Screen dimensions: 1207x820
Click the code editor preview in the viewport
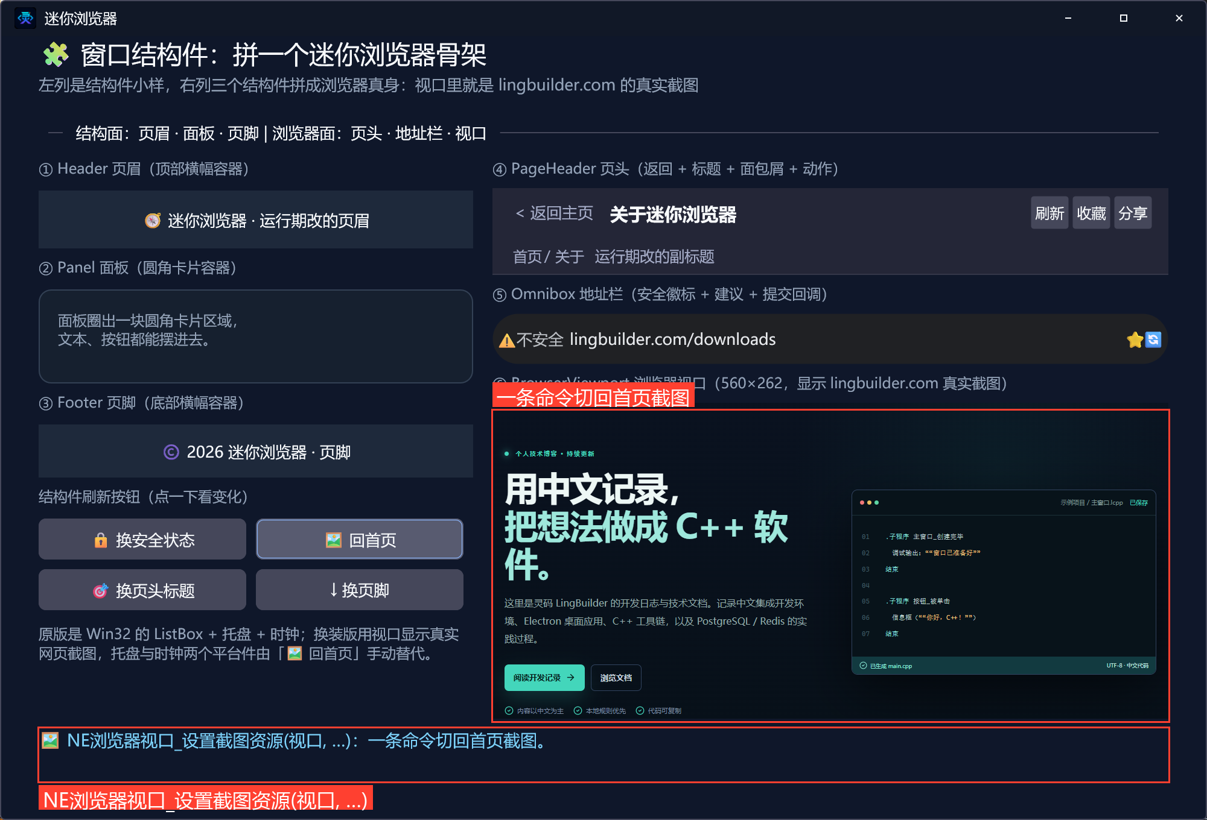pos(1004,582)
